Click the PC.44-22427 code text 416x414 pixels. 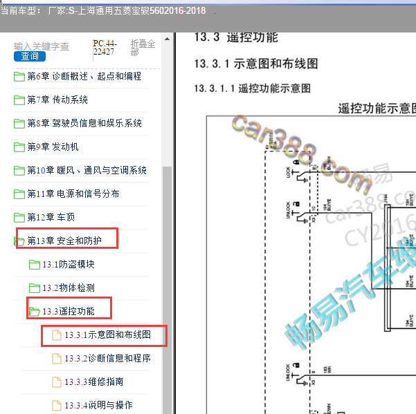click(x=105, y=48)
